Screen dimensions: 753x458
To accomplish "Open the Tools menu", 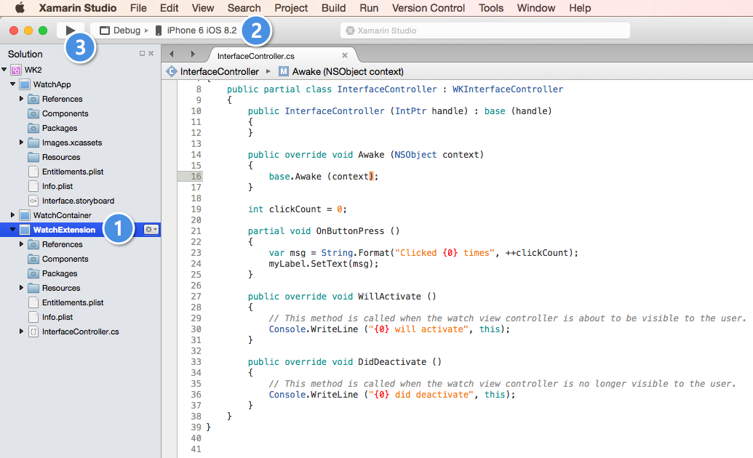I will 491,8.
